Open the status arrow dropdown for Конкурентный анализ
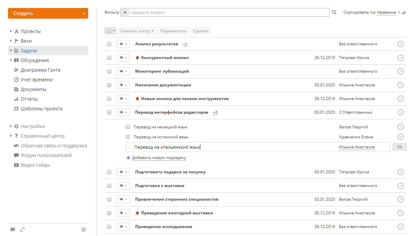This screenshot has height=236, width=414. [x=123, y=58]
